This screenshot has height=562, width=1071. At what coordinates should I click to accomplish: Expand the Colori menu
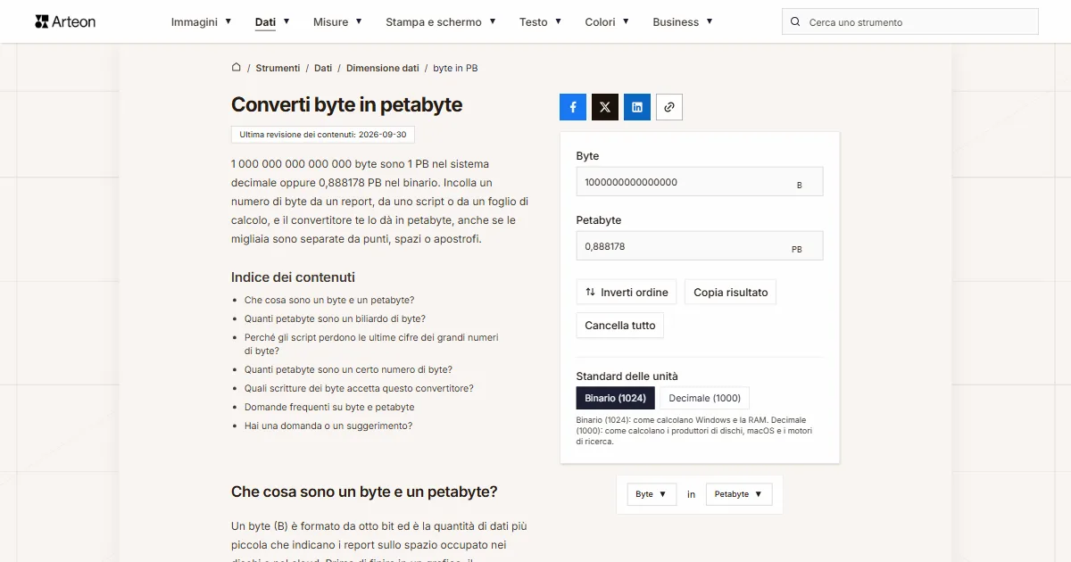click(607, 21)
